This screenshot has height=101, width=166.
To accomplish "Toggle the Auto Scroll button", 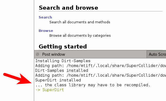I will tap(156, 54).
